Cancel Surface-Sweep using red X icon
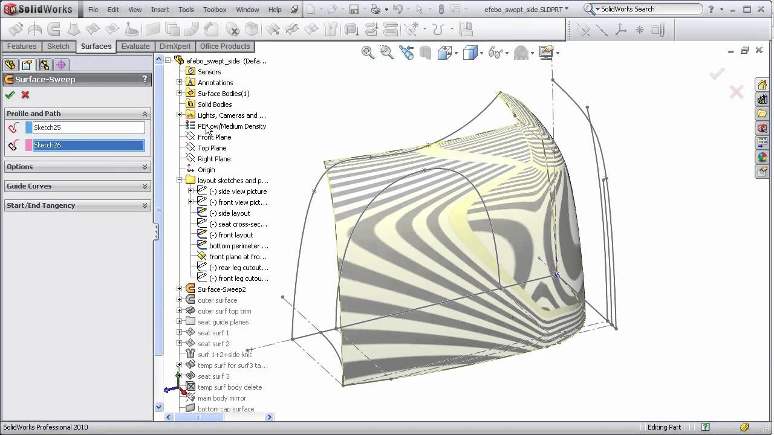 coord(25,95)
